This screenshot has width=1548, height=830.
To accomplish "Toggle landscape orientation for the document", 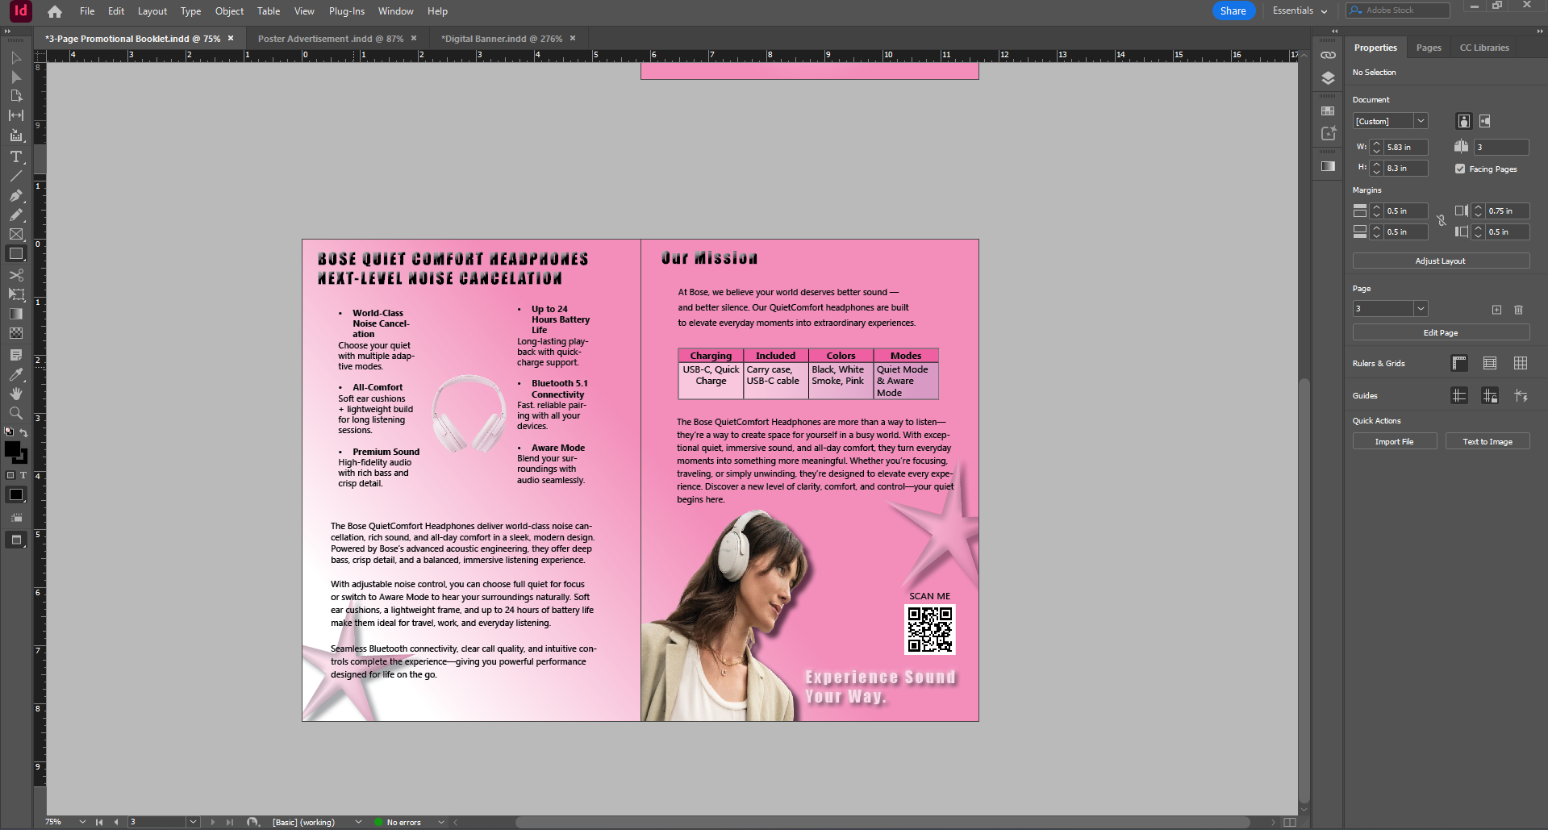I will pos(1485,121).
